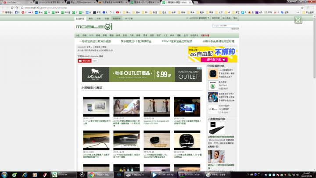Open the Flickr bookmark
316x178 pixels.
(x=31, y=12)
